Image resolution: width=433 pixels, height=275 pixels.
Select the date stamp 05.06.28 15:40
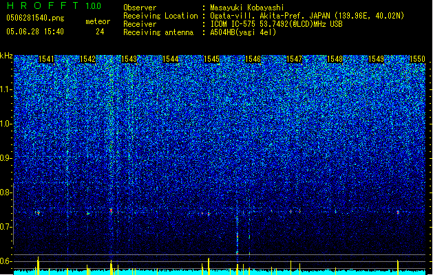point(35,32)
